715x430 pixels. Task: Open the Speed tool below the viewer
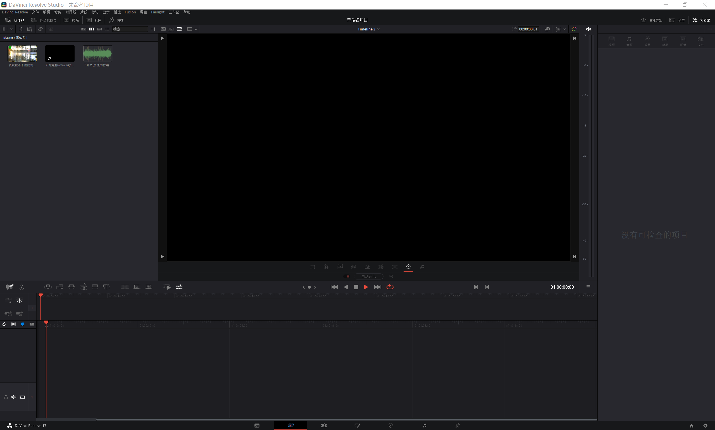pyautogui.click(x=367, y=267)
